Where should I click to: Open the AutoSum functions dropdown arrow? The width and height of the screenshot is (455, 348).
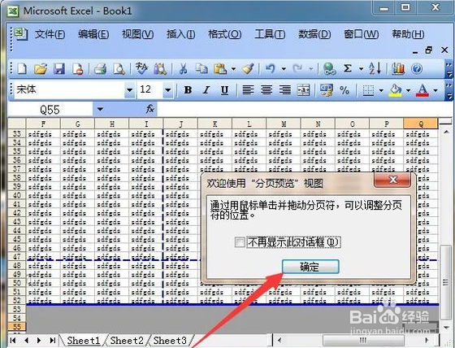(x=361, y=69)
